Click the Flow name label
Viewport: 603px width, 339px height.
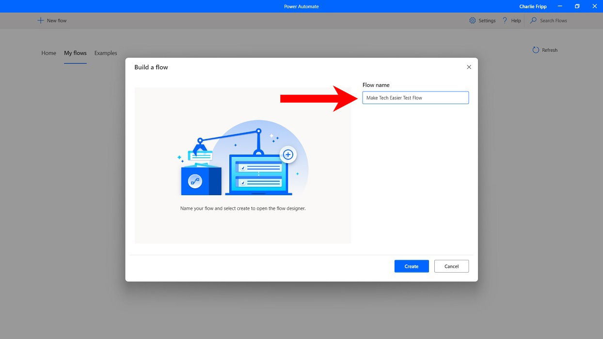[x=376, y=85]
